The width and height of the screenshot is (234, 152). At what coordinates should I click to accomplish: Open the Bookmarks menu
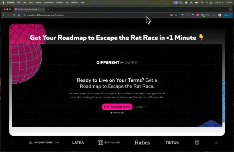pyautogui.click(x=49, y=3)
